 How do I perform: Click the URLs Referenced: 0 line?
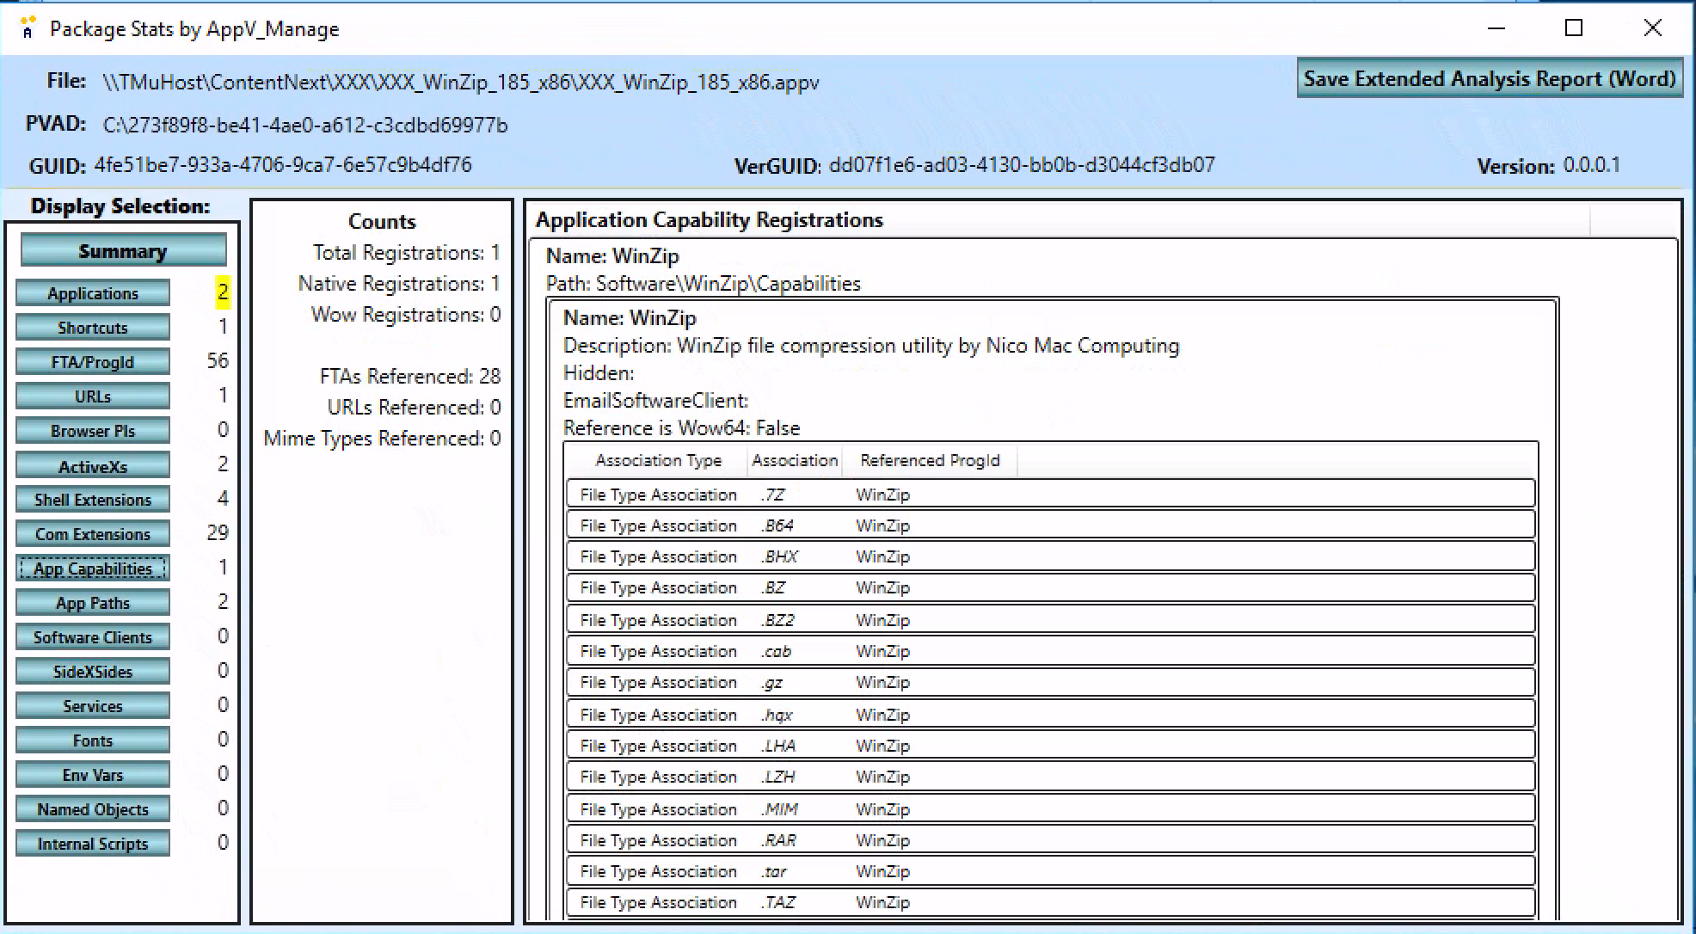(x=414, y=407)
